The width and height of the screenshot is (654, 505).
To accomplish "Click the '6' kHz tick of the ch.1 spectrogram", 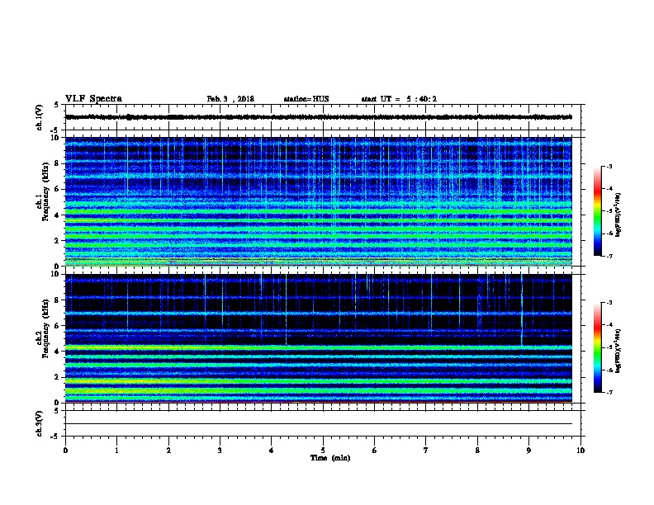I will coord(58,189).
